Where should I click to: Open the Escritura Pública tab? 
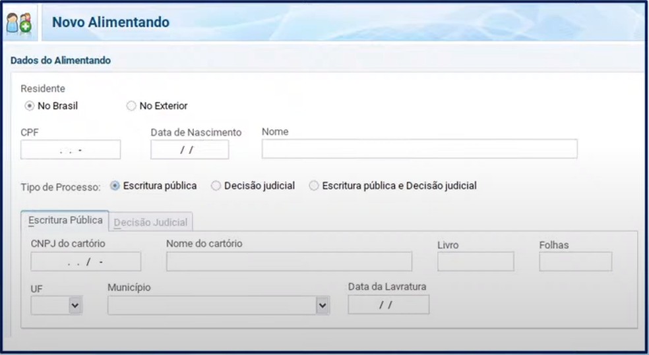coord(65,220)
